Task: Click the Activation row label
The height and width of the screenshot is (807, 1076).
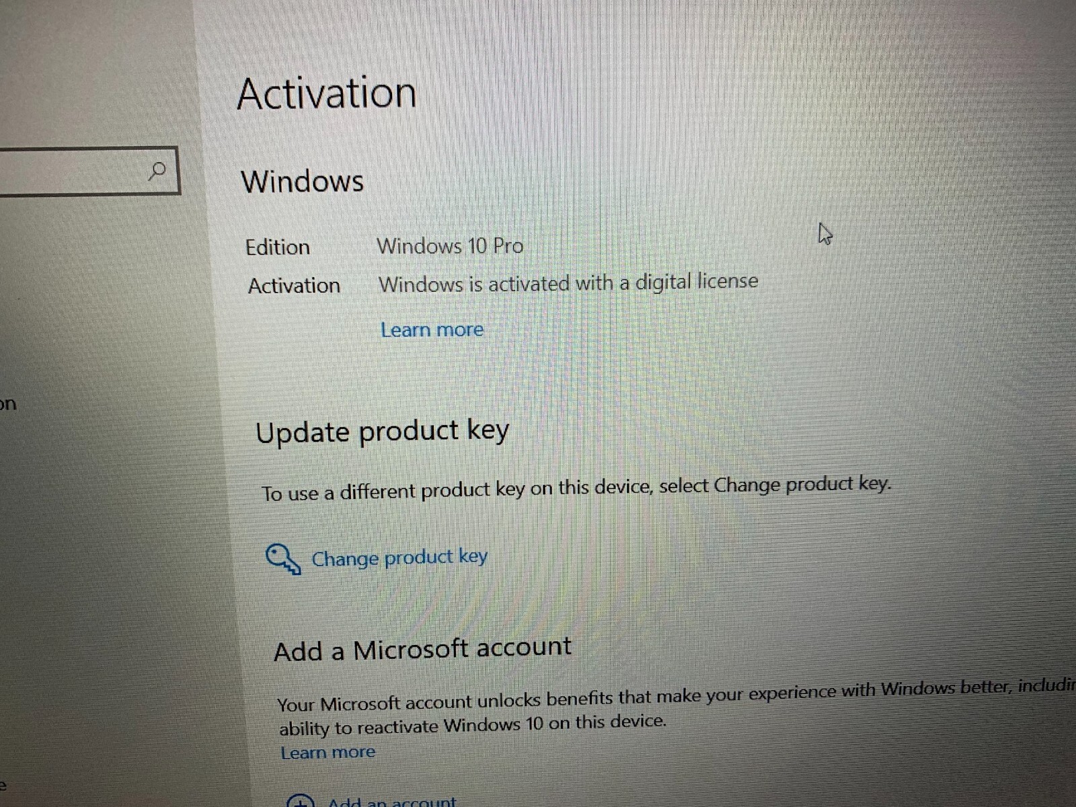Action: [x=294, y=286]
